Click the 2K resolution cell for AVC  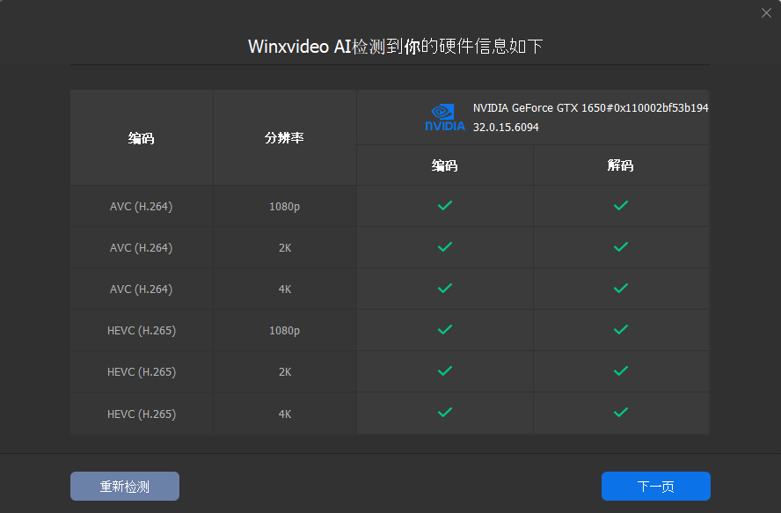click(284, 248)
